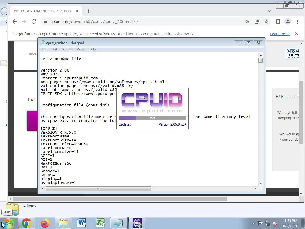
Task: Click the network tray icon
Action: [268, 223]
